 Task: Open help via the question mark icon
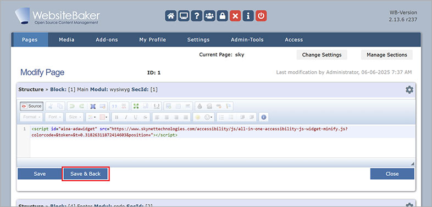coord(196,16)
